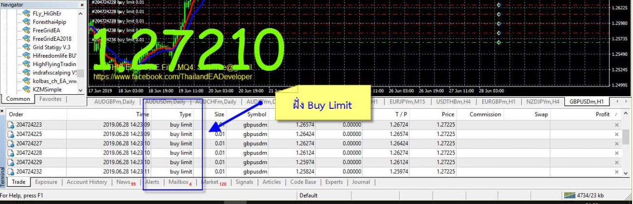This screenshot has height=204, width=633.
Task: Open the Favorites tab in Navigator
Action: [x=51, y=99]
